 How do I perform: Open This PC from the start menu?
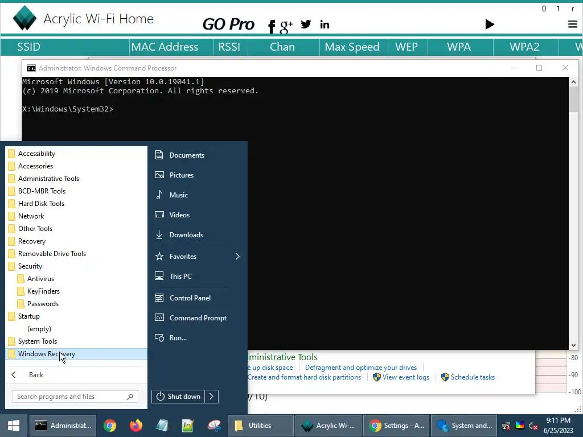click(198, 276)
